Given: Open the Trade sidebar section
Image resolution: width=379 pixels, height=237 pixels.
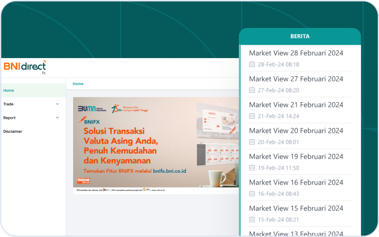Looking at the screenshot, I should pyautogui.click(x=8, y=104).
